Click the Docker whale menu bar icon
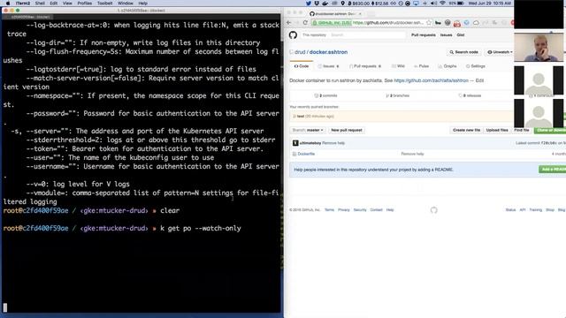The height and width of the screenshot is (318, 566). (325, 4)
